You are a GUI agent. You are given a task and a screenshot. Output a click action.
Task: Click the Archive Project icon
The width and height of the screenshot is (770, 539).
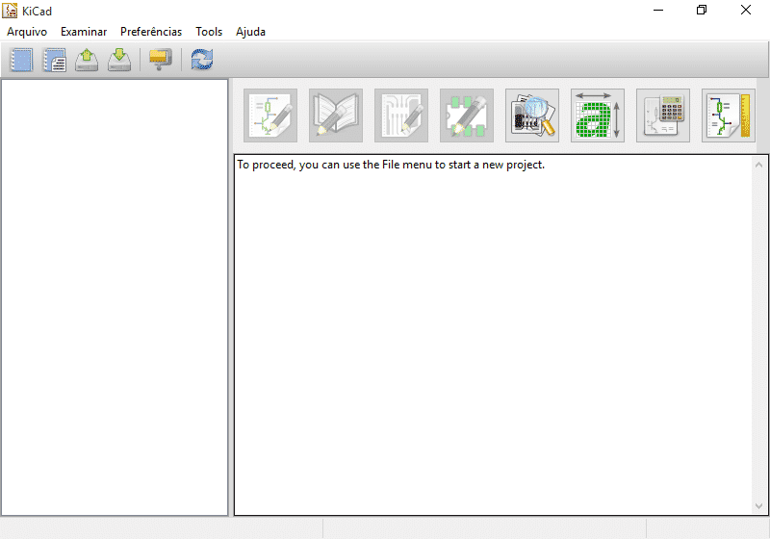pyautogui.click(x=161, y=60)
